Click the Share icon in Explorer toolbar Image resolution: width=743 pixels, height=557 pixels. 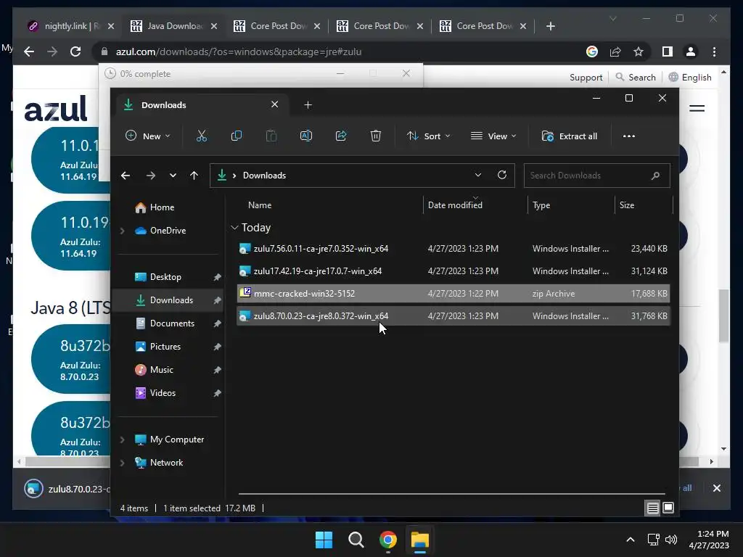[341, 136]
